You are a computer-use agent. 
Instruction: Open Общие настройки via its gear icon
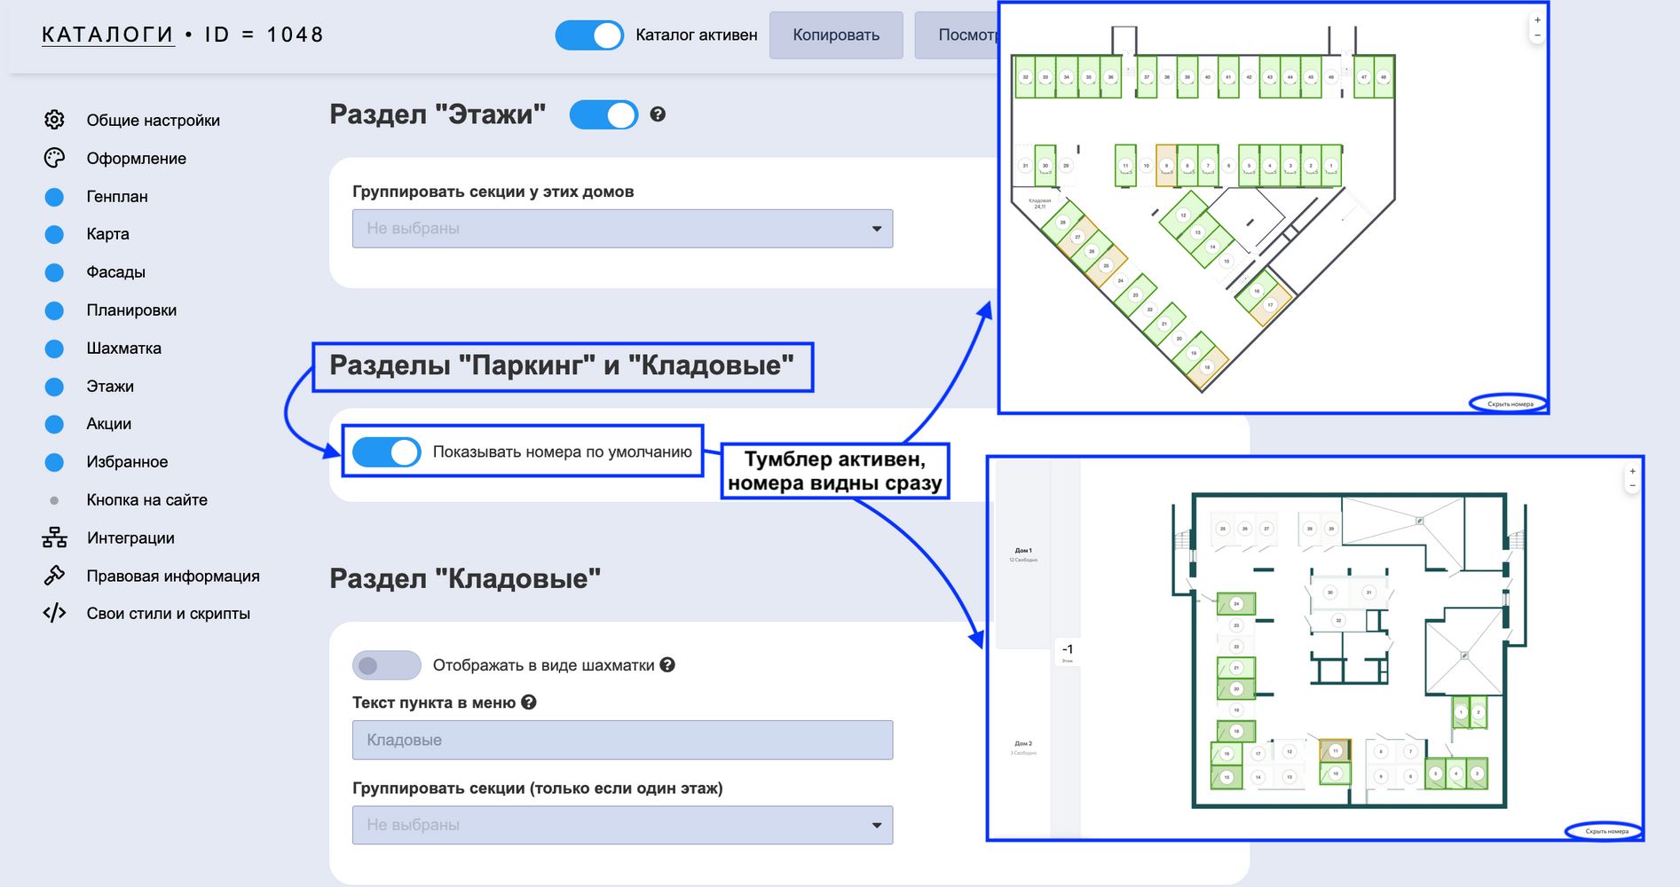(x=54, y=120)
